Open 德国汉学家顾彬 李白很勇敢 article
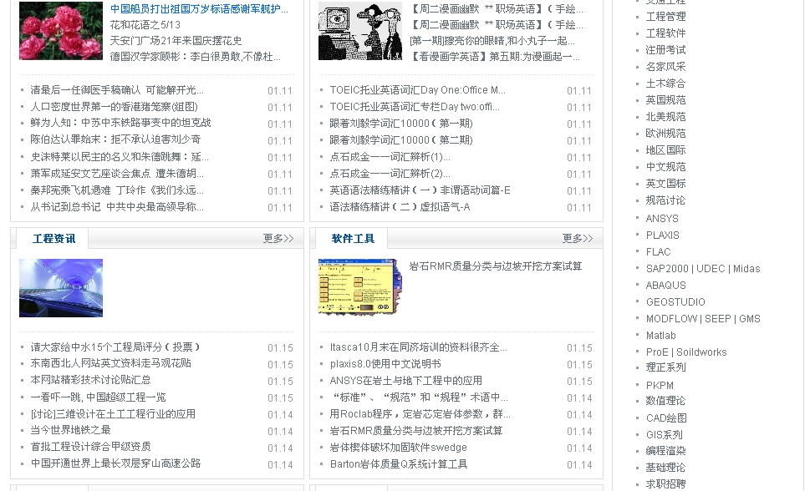Screen dimensions: 810x491 (x=196, y=57)
